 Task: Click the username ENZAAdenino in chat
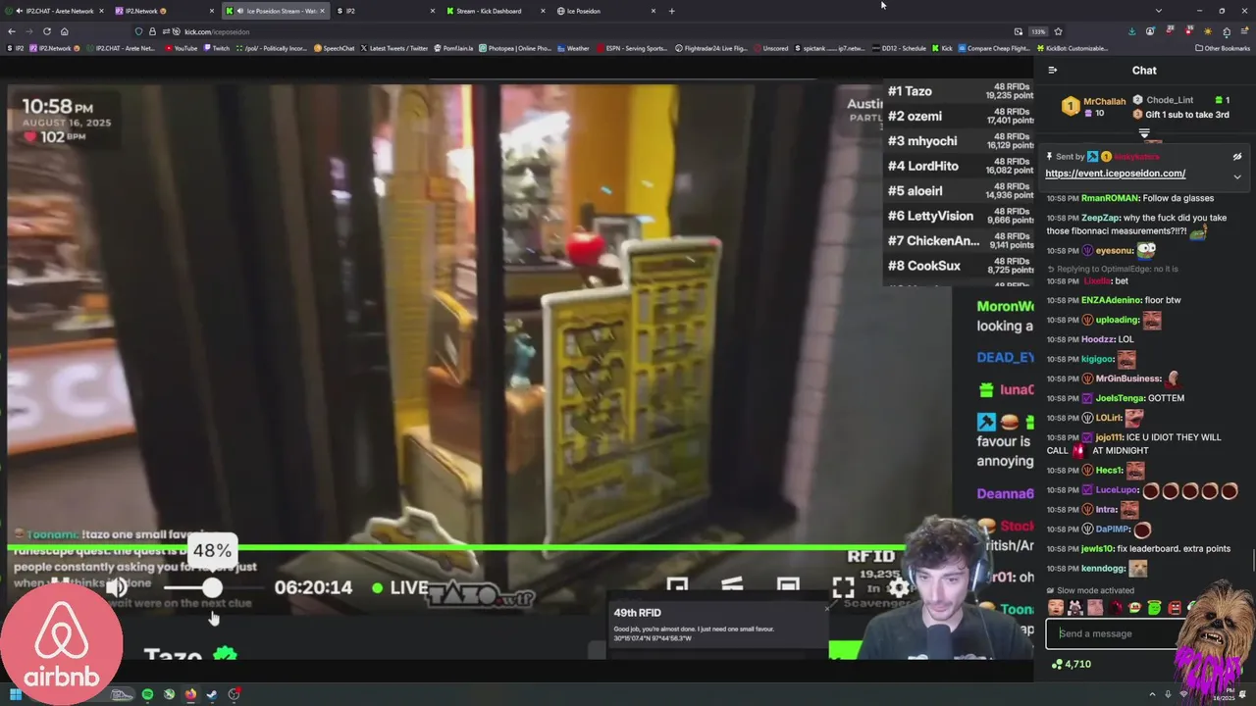point(1111,300)
